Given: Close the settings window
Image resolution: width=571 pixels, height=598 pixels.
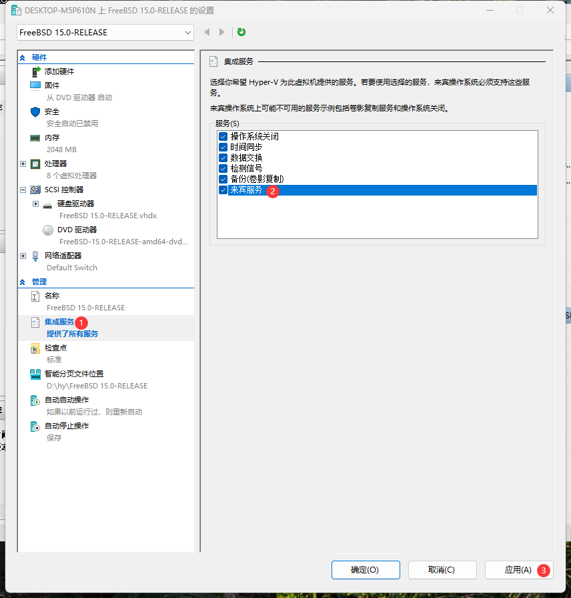Looking at the screenshot, I should (x=550, y=10).
